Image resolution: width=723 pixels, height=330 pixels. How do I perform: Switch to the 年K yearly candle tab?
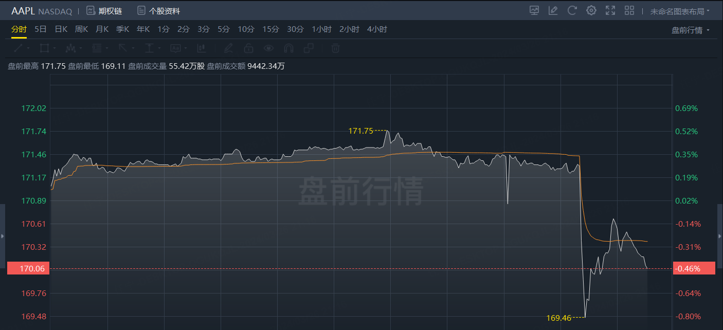tap(143, 29)
